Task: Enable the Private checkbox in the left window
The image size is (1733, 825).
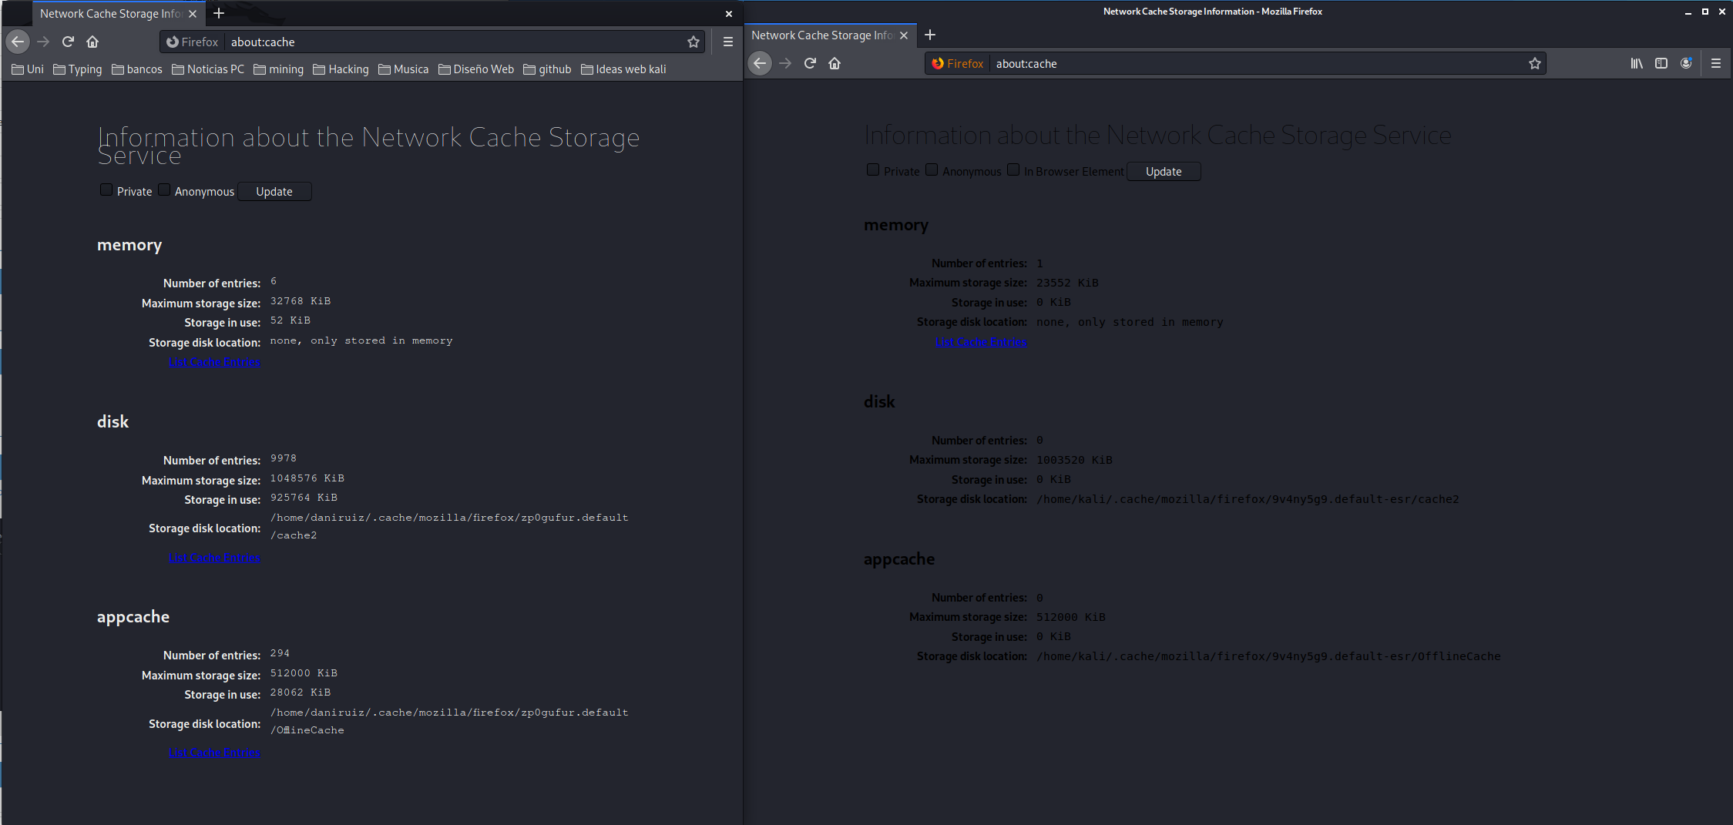Action: point(106,190)
